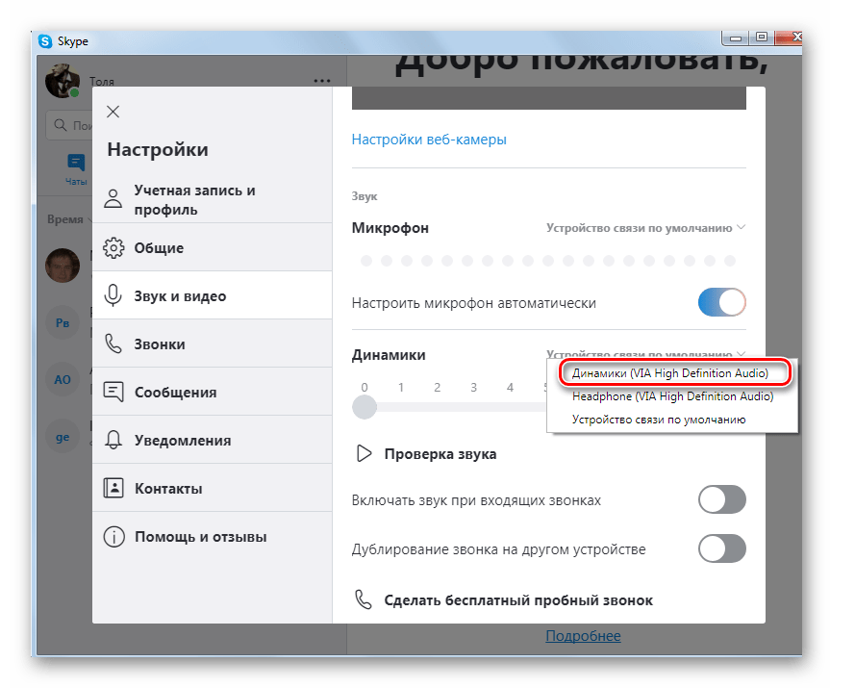Screen dimensions: 855x688
Task: Expand the Микрофон device dropdown
Action: 645,227
